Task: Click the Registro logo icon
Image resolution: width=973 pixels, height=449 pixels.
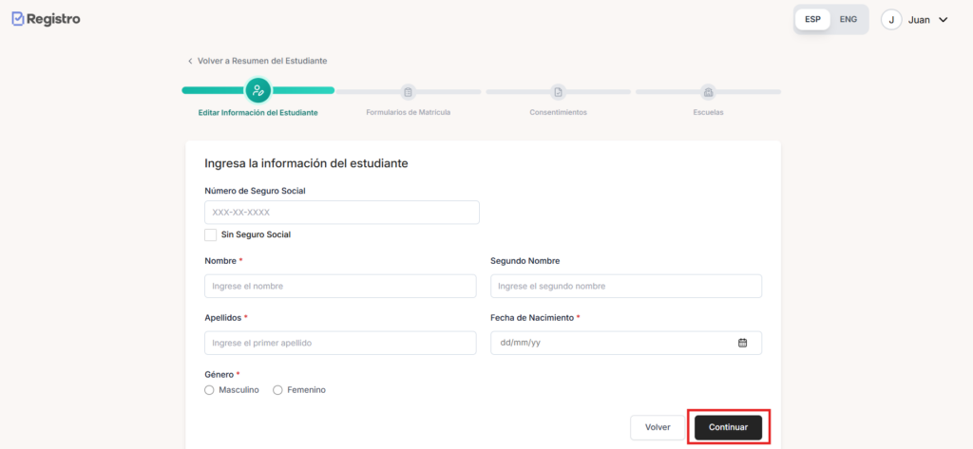Action: click(18, 19)
